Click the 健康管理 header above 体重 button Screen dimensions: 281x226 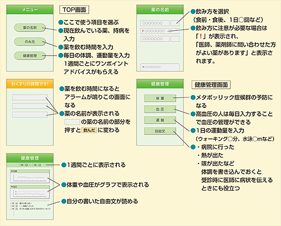[160, 84]
